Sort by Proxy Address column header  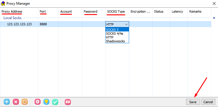(x=19, y=11)
